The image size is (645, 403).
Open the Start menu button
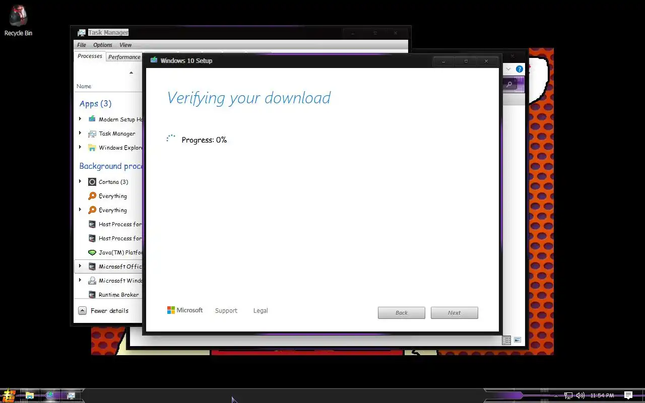(9, 395)
